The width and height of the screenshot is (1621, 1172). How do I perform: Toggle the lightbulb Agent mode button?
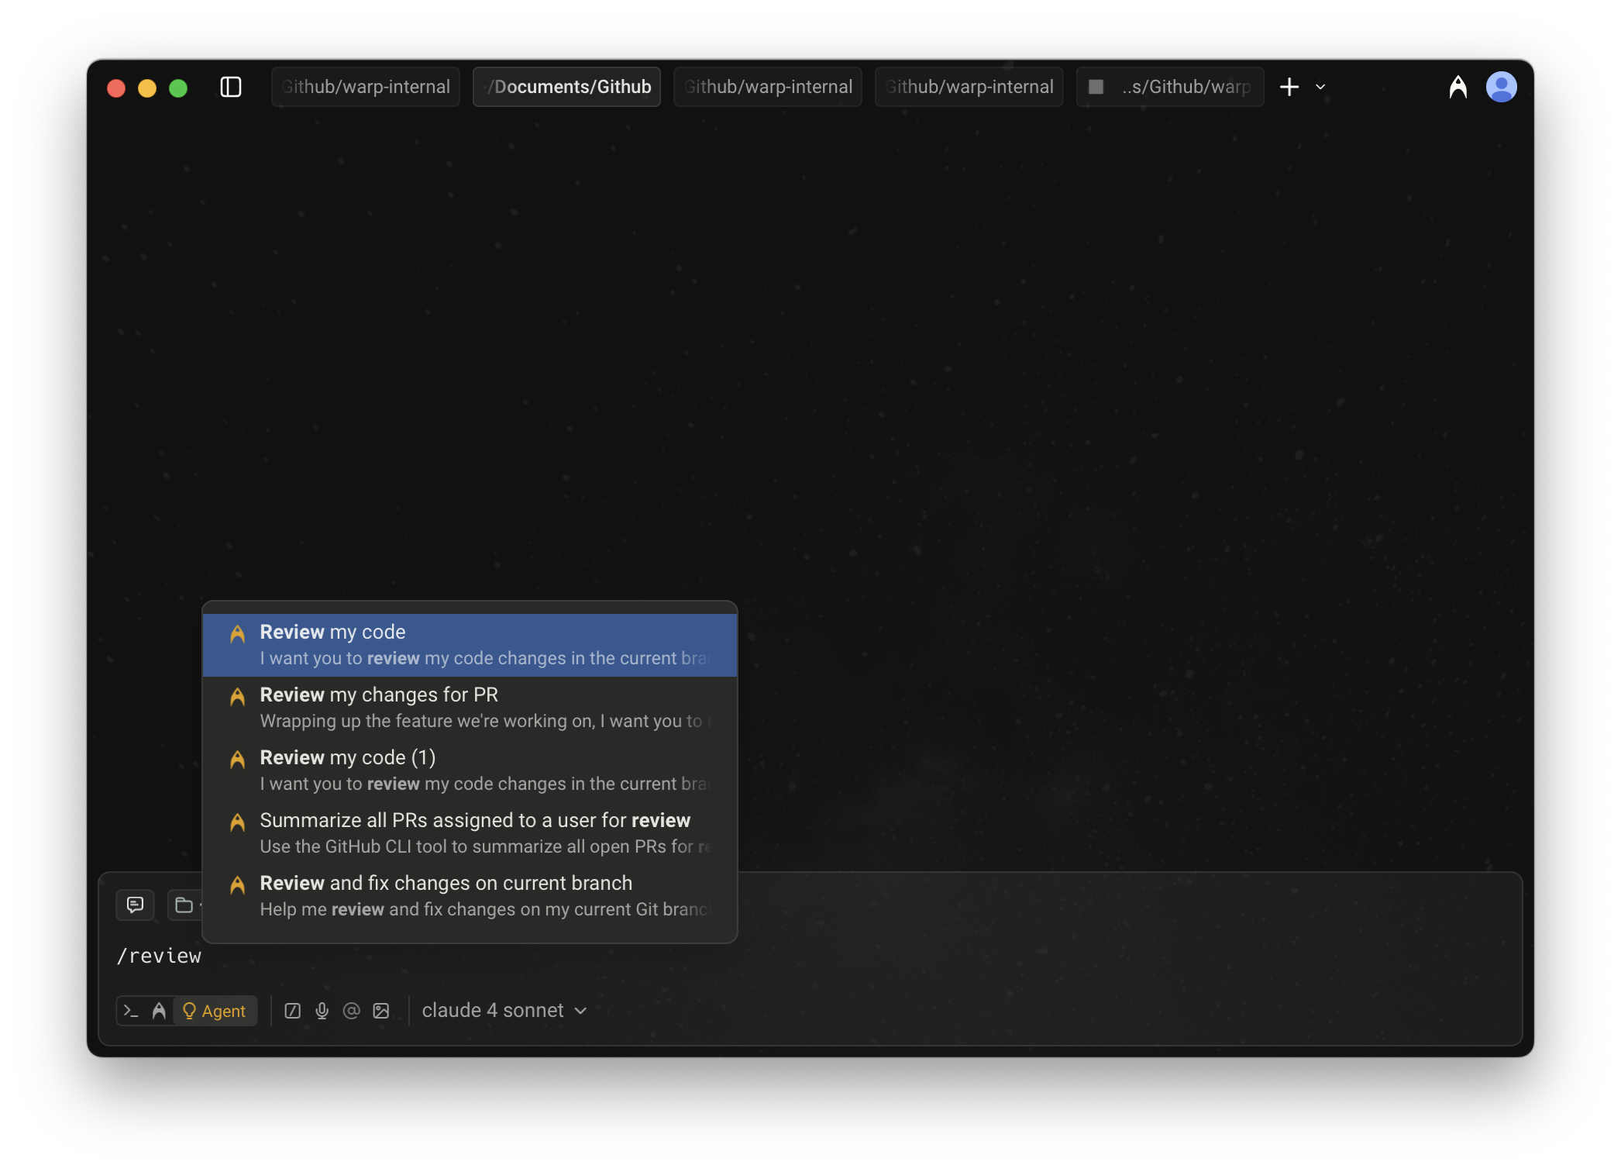pyautogui.click(x=215, y=1011)
